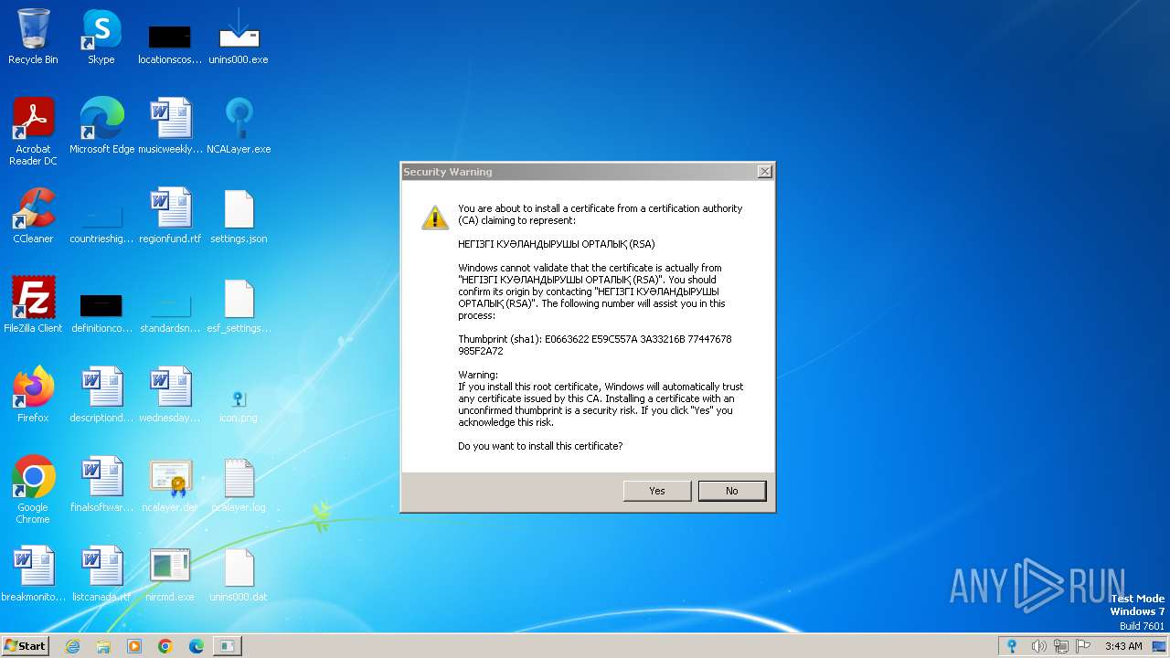The width and height of the screenshot is (1170, 658).
Task: Click the 3:43 AM system clock
Action: click(1123, 646)
